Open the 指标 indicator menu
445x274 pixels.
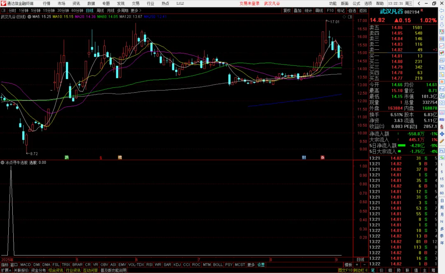click(x=5, y=265)
